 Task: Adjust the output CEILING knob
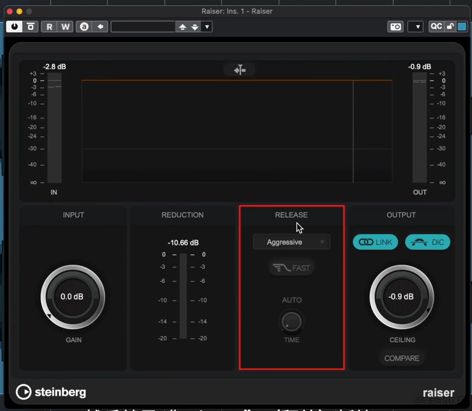[x=402, y=297]
